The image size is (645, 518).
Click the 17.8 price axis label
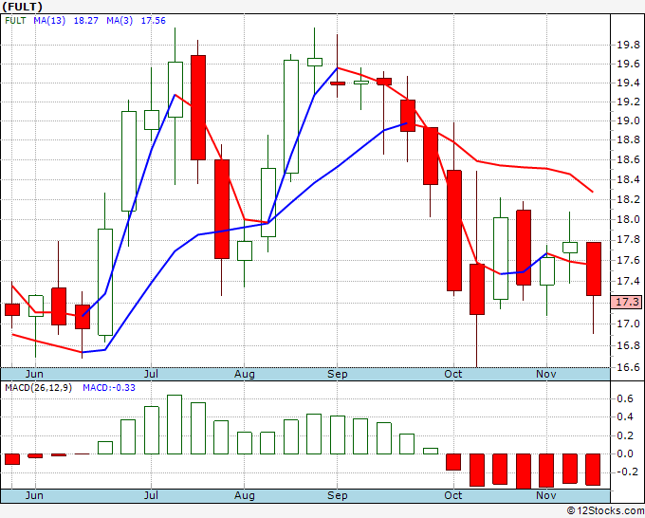[628, 240]
